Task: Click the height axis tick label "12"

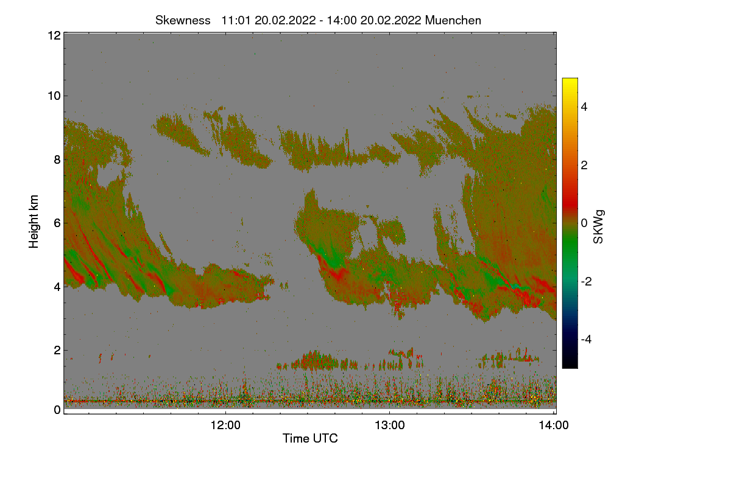Action: point(54,35)
